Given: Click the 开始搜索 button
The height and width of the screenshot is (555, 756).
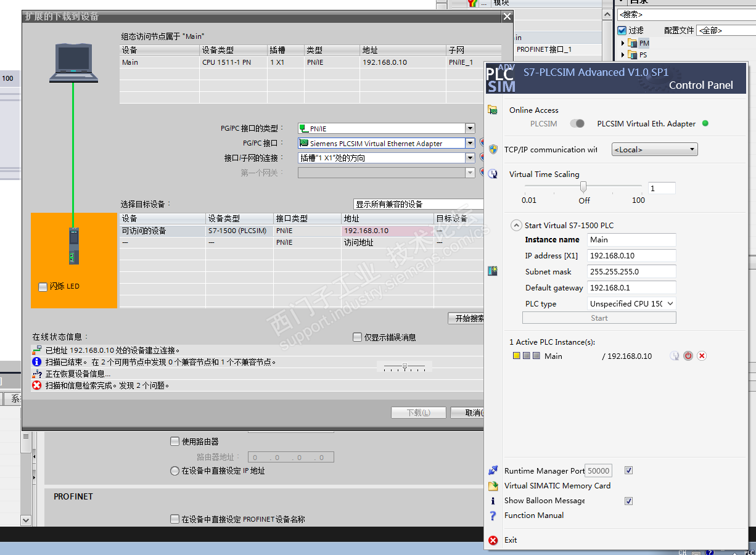Looking at the screenshot, I should tap(467, 318).
